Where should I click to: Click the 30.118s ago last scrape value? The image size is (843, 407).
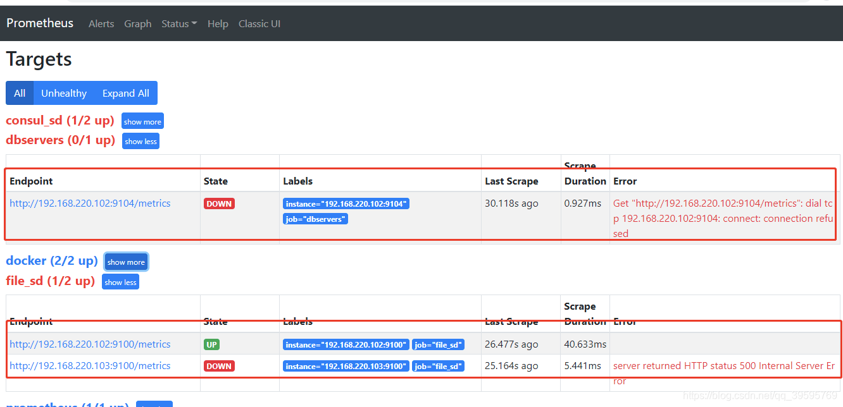511,203
